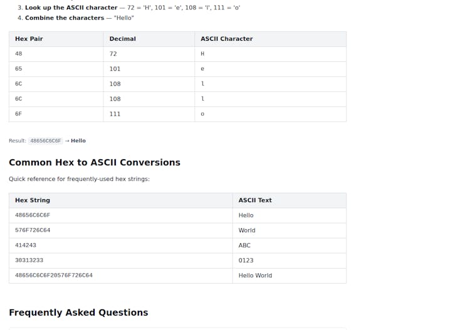Click the "ASCII Character" column header
Screen dimensions: 470x330
(226, 39)
